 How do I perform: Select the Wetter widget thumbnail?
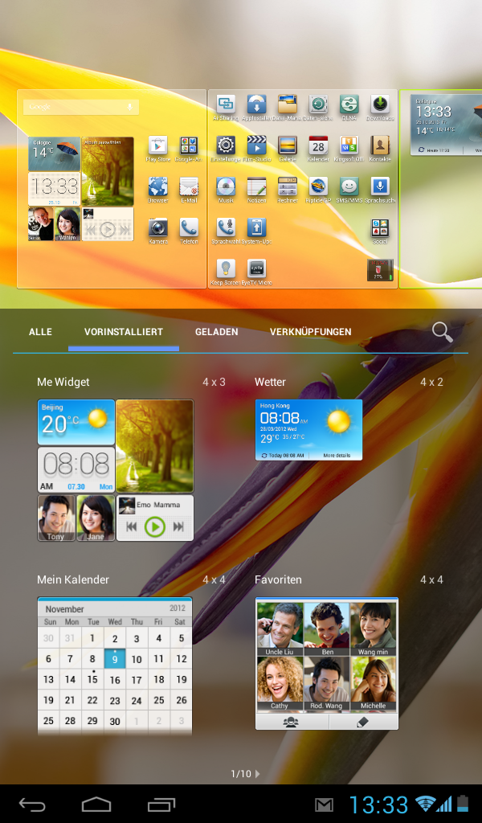coord(308,430)
